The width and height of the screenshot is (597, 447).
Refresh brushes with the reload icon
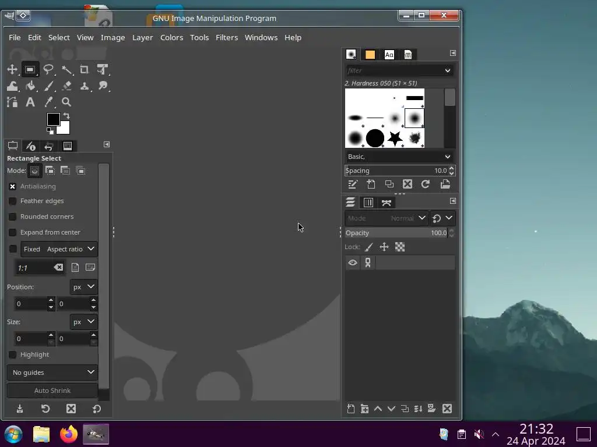(425, 185)
